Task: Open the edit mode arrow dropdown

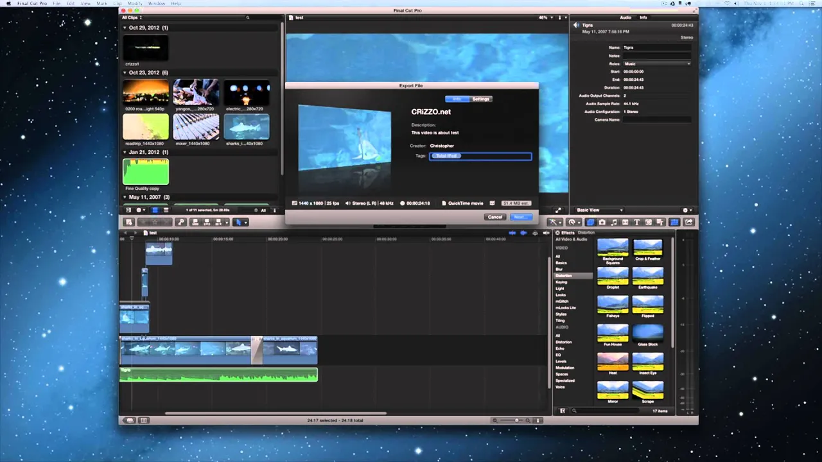Action: 227,222
